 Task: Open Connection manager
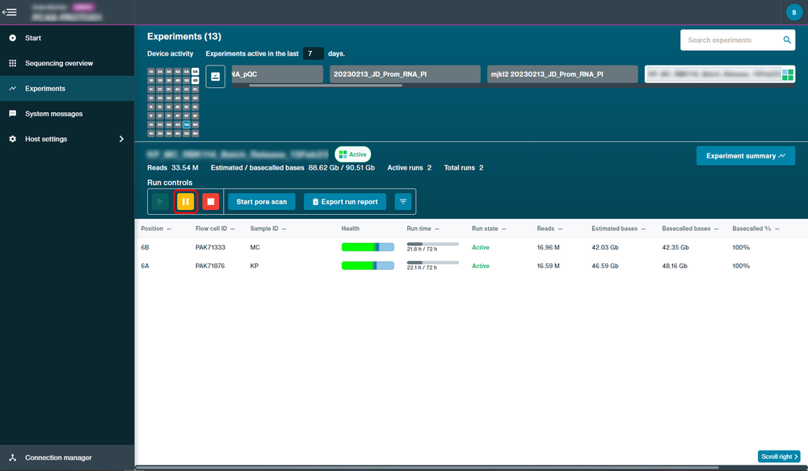tap(67, 457)
